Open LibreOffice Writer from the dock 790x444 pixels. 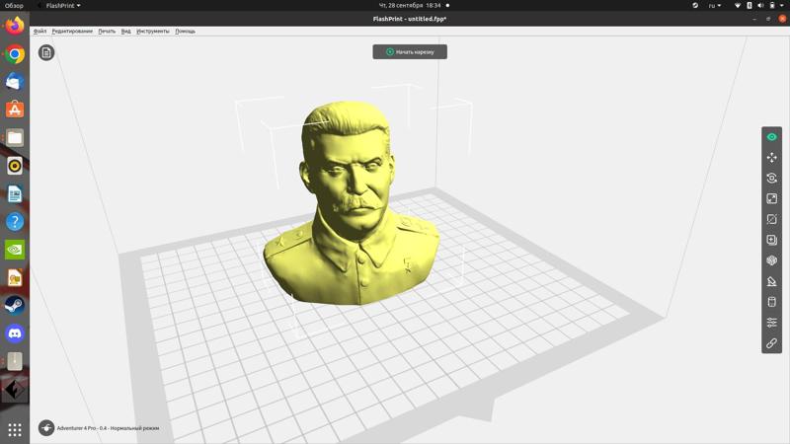coord(15,193)
